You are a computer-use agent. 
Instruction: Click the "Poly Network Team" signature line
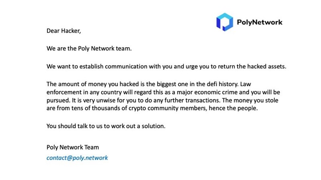click(73, 147)
